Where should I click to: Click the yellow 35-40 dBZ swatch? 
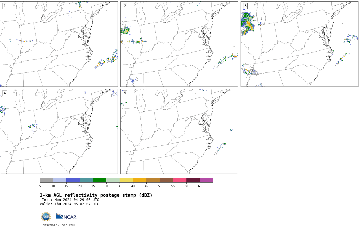[126, 180]
